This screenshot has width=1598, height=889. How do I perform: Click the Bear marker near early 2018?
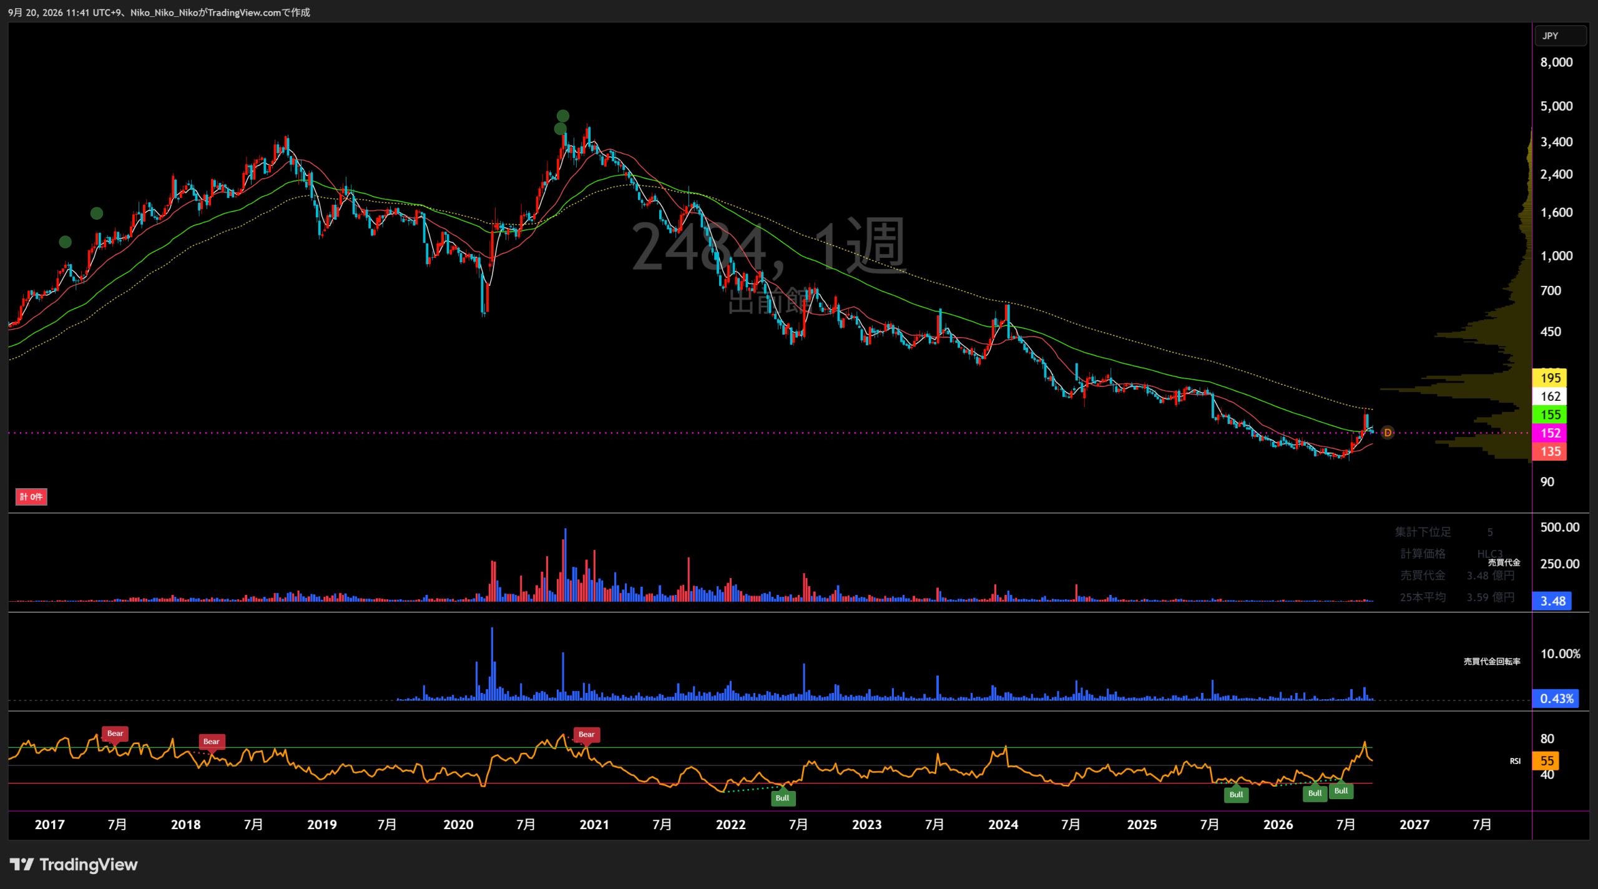[x=211, y=742]
